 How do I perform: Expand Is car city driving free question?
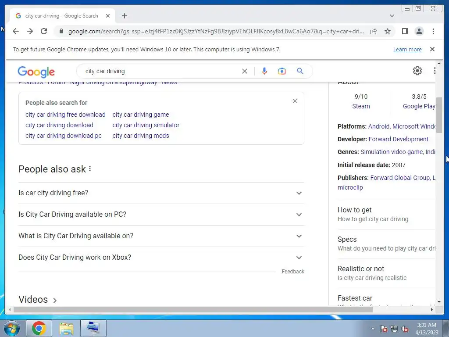[161, 193]
